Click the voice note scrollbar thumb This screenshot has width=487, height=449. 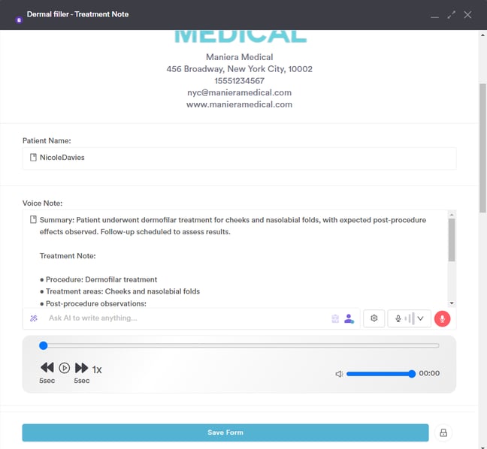tap(452, 240)
